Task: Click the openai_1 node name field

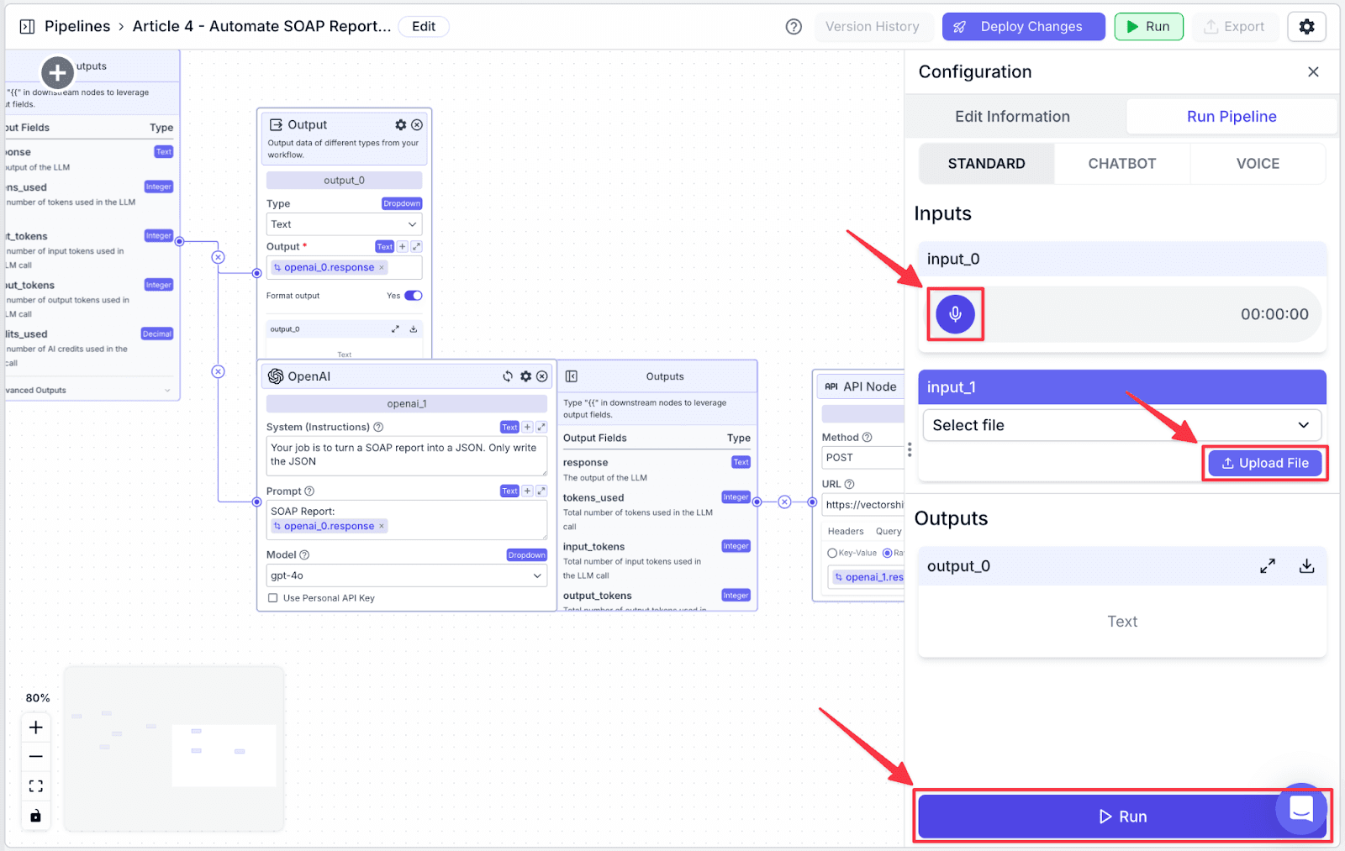Action: [407, 404]
